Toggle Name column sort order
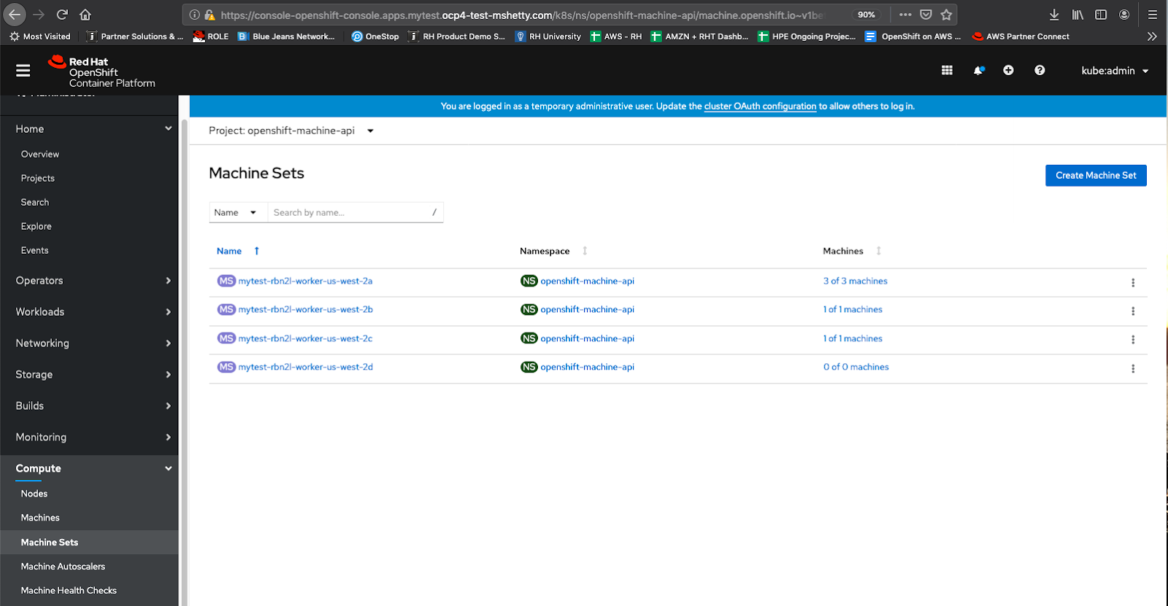 click(229, 251)
